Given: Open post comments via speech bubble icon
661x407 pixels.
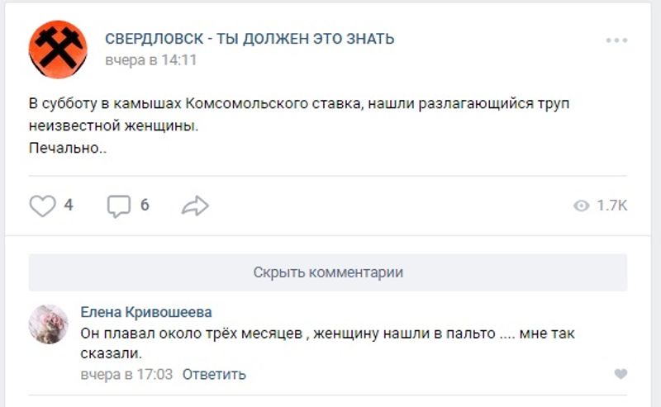Looking at the screenshot, I should point(119,206).
